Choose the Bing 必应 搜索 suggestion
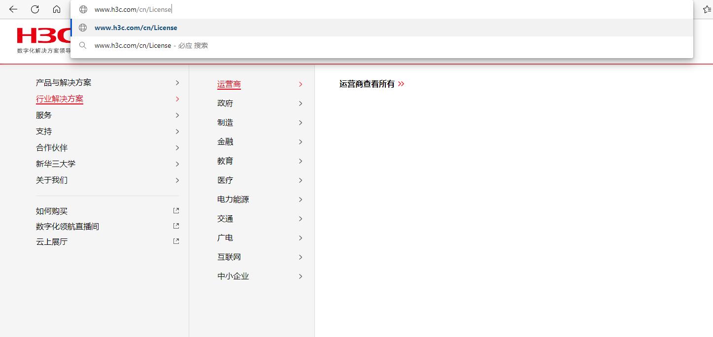The height and width of the screenshot is (337, 713). (151, 45)
